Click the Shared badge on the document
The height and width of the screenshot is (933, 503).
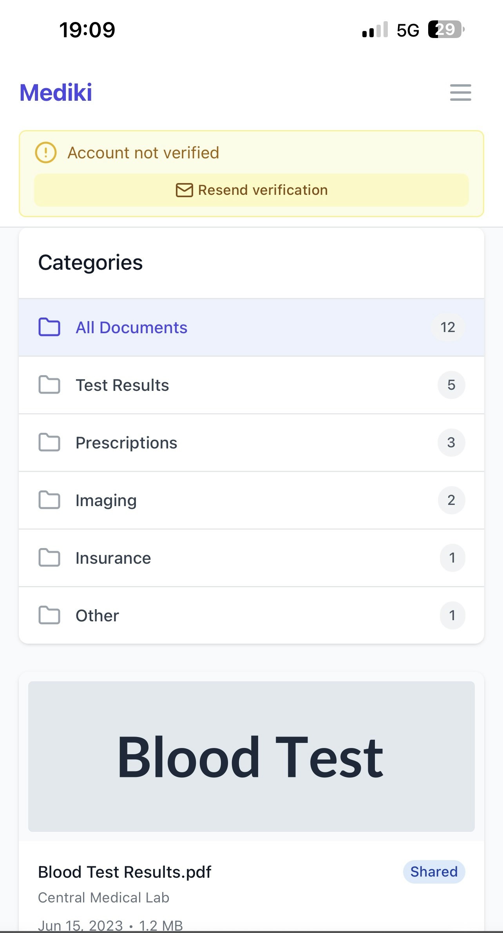(x=434, y=872)
